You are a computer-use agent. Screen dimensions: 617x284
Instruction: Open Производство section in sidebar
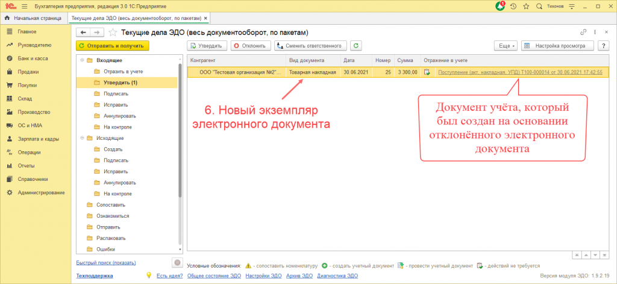tap(33, 112)
